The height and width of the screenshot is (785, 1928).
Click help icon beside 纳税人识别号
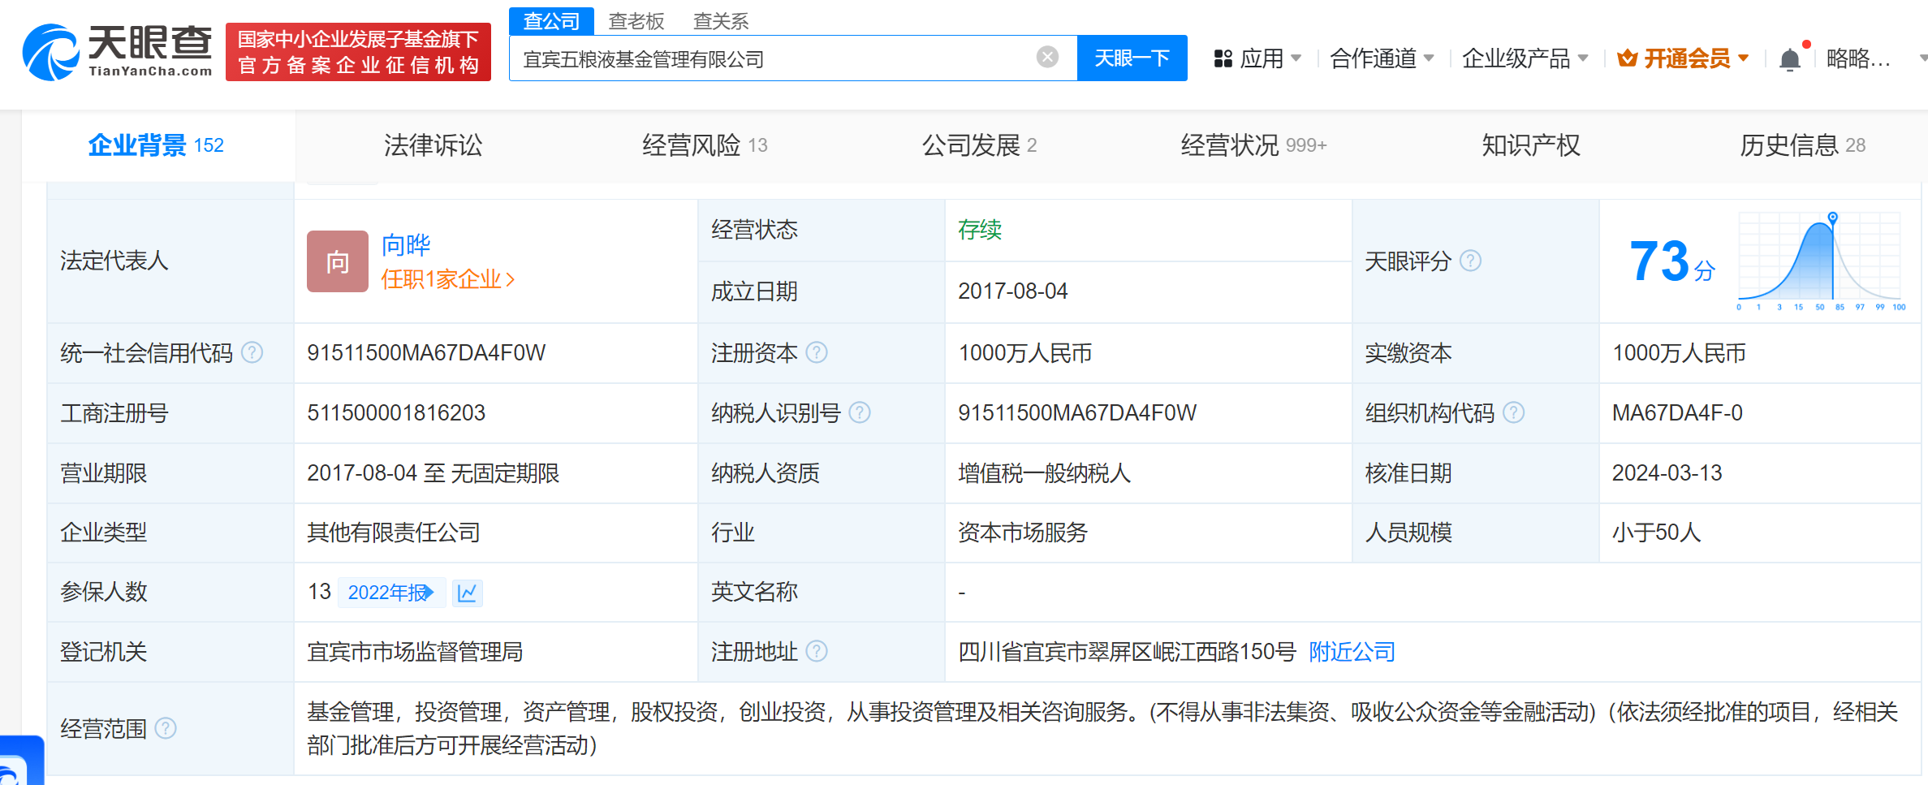(x=859, y=412)
